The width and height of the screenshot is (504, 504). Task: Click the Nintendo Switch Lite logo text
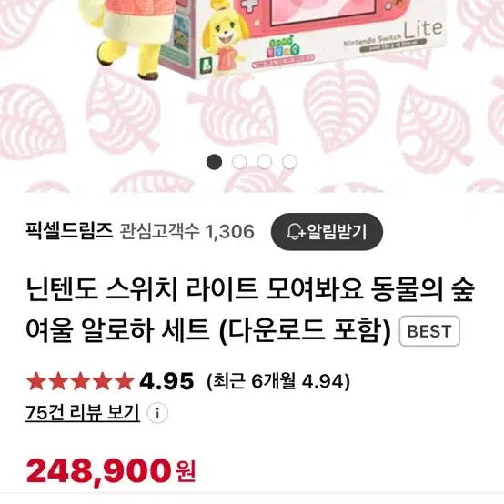[394, 35]
